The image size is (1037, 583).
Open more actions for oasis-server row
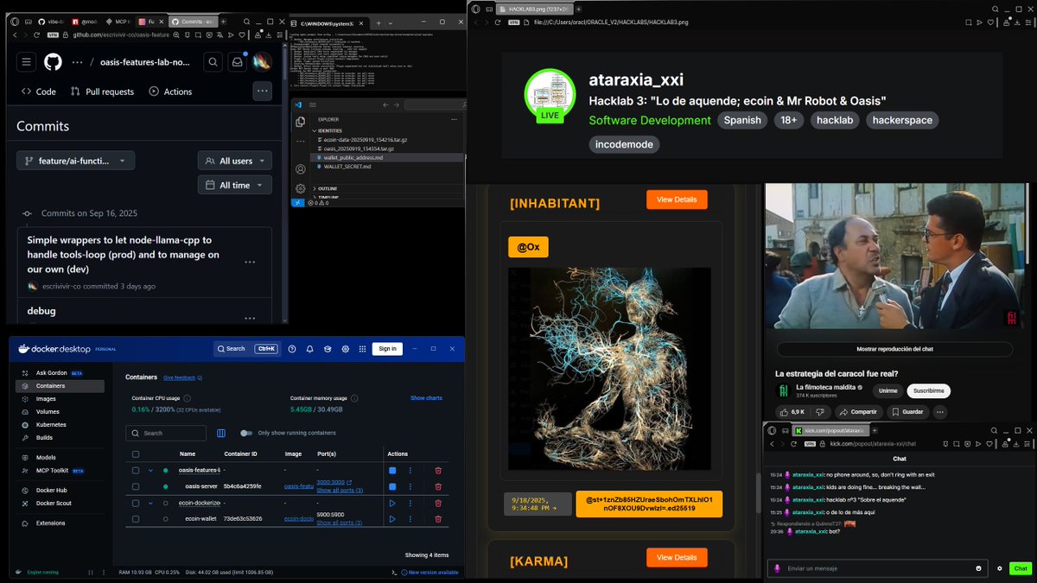coord(410,486)
